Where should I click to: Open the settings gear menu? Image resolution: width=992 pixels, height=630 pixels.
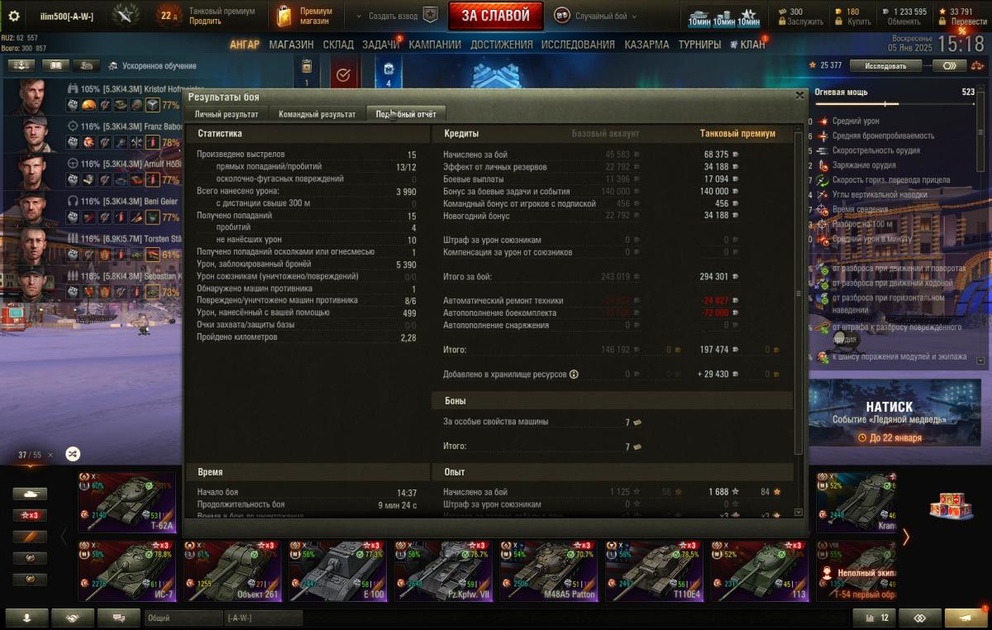click(x=14, y=16)
